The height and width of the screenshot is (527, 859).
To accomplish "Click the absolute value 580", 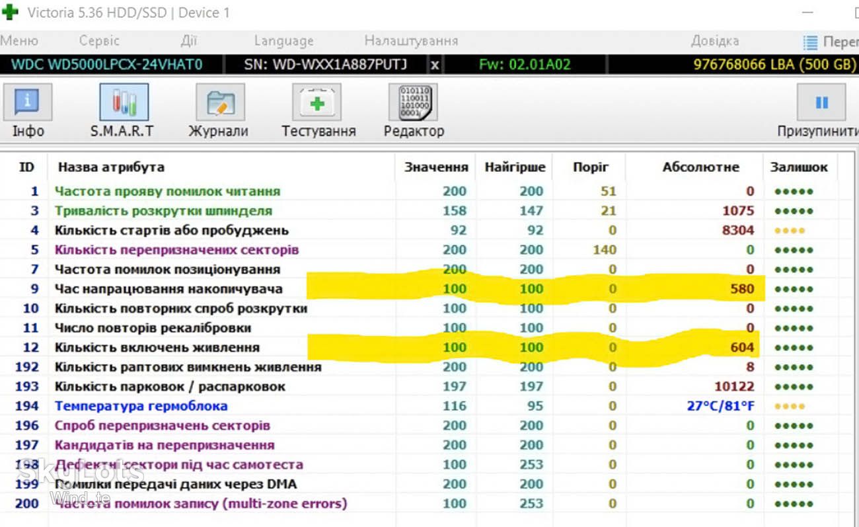I will pyautogui.click(x=742, y=289).
